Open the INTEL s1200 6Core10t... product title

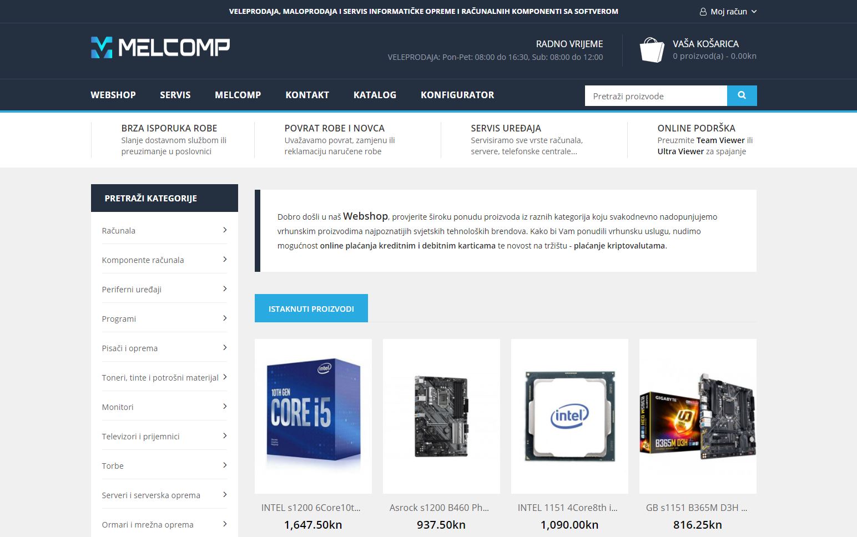[x=311, y=508]
